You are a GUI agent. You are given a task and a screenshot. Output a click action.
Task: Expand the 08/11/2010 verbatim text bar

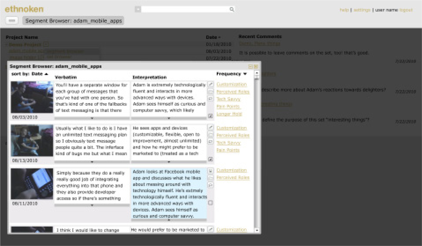(92, 205)
